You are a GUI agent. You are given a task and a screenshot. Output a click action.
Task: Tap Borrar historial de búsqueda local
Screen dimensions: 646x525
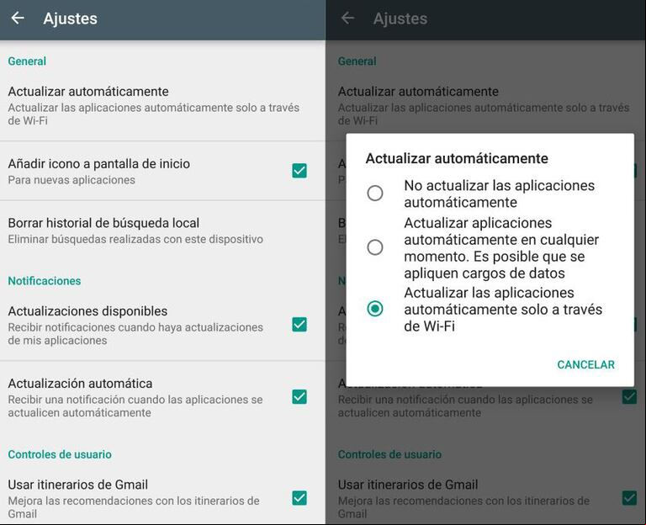pyautogui.click(x=162, y=231)
